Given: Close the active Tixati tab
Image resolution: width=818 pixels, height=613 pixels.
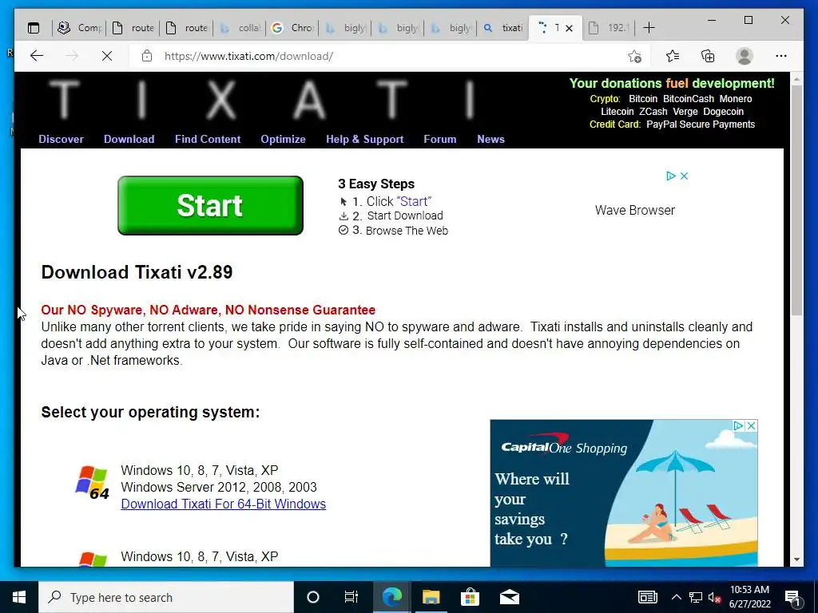Looking at the screenshot, I should [569, 28].
